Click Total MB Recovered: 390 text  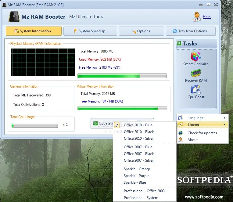(x=32, y=95)
